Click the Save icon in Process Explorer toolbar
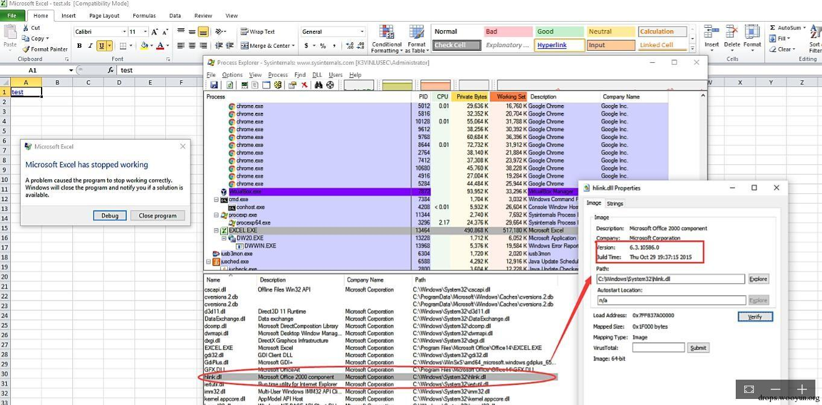Screen dimensions: 822x405 click(213, 85)
